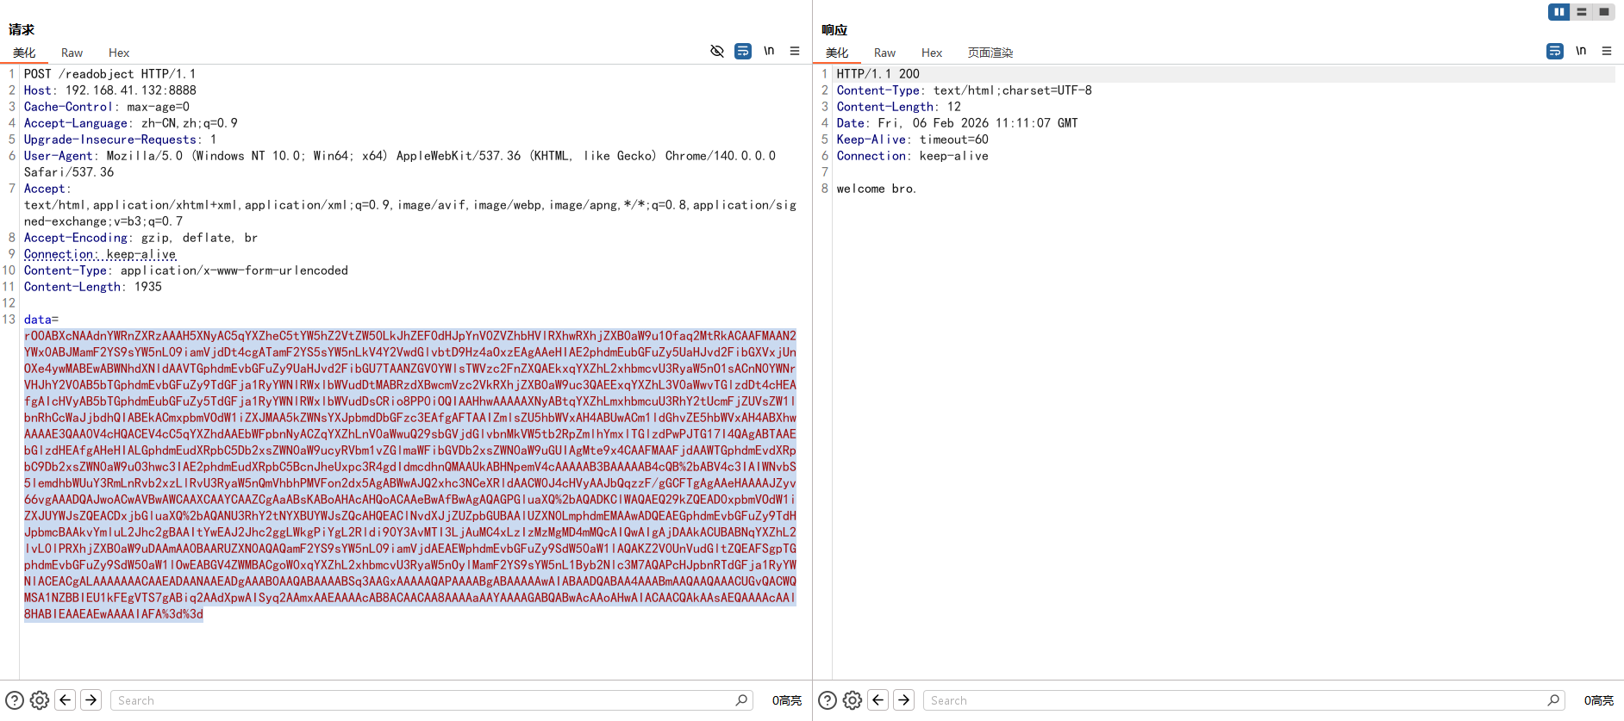Switch response view to 页面渲染 tab
The height and width of the screenshot is (721, 1624).
[x=990, y=53]
